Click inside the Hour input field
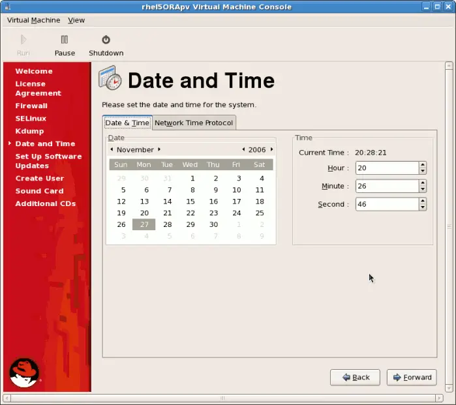Screen dimensions: 456x405 (385, 168)
